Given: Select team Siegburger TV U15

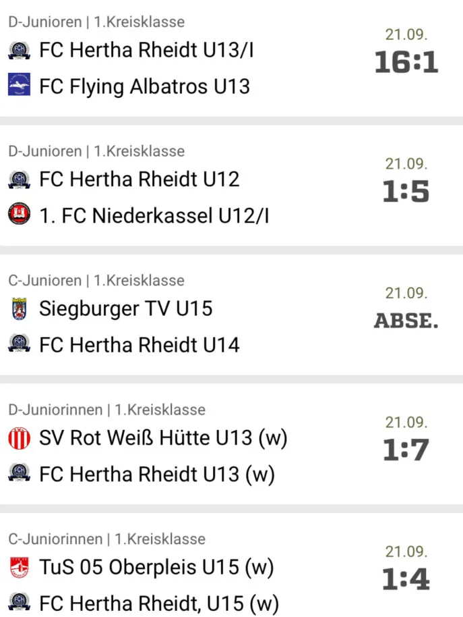Looking at the screenshot, I should [x=125, y=309].
